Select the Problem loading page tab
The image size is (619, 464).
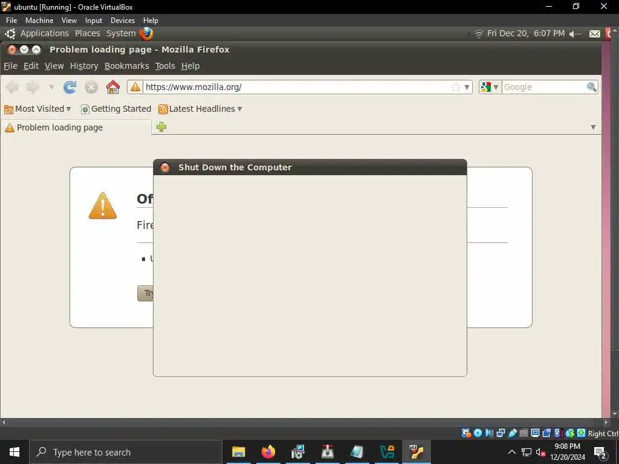76,127
